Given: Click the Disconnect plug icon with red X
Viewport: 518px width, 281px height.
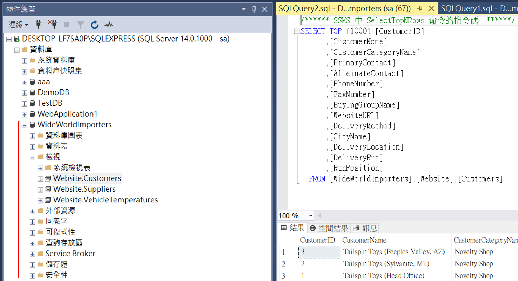Looking at the screenshot, I should (x=53, y=25).
